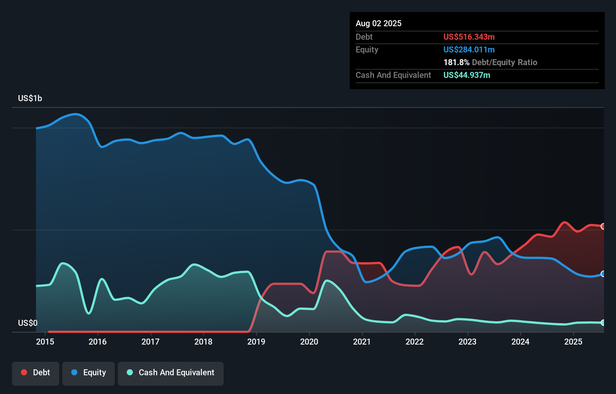Click the chart peak near 2015
This screenshot has width=616, height=394.
tap(75, 115)
